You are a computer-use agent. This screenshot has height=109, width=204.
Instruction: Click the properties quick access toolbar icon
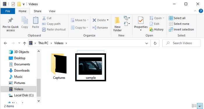point(13,4)
